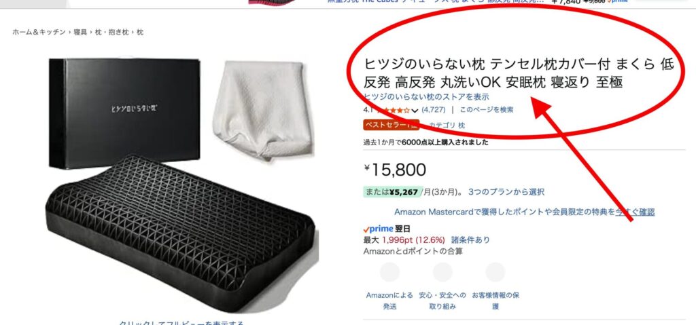Click the star rating icons
The height and width of the screenshot is (325, 696).
(x=394, y=110)
